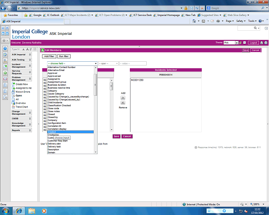Open the oper dropdown in the filter row
The width and height of the screenshot is (269, 215).
pos(108,63)
